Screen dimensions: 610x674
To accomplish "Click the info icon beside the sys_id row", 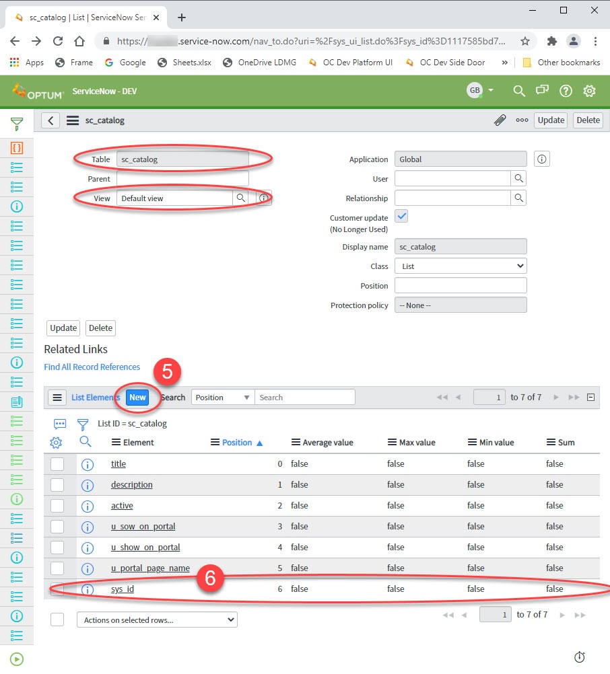I will [x=88, y=589].
